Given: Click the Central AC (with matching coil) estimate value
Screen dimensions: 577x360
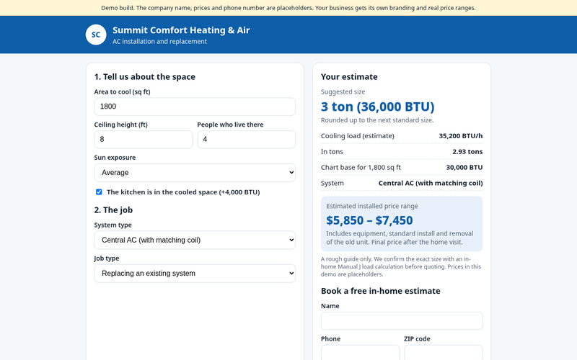Looking at the screenshot, I should pyautogui.click(x=431, y=184).
